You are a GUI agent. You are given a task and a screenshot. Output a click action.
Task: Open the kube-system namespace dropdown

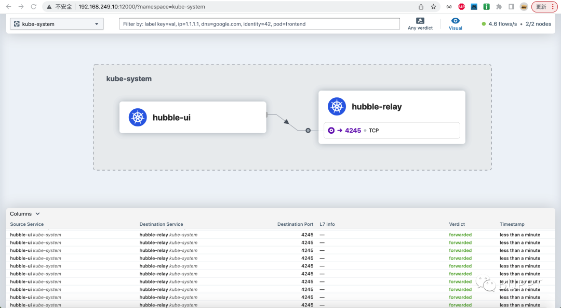click(x=57, y=23)
